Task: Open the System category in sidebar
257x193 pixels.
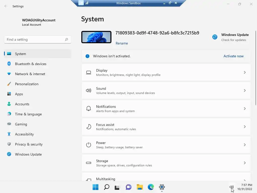Action: [x=38, y=54]
